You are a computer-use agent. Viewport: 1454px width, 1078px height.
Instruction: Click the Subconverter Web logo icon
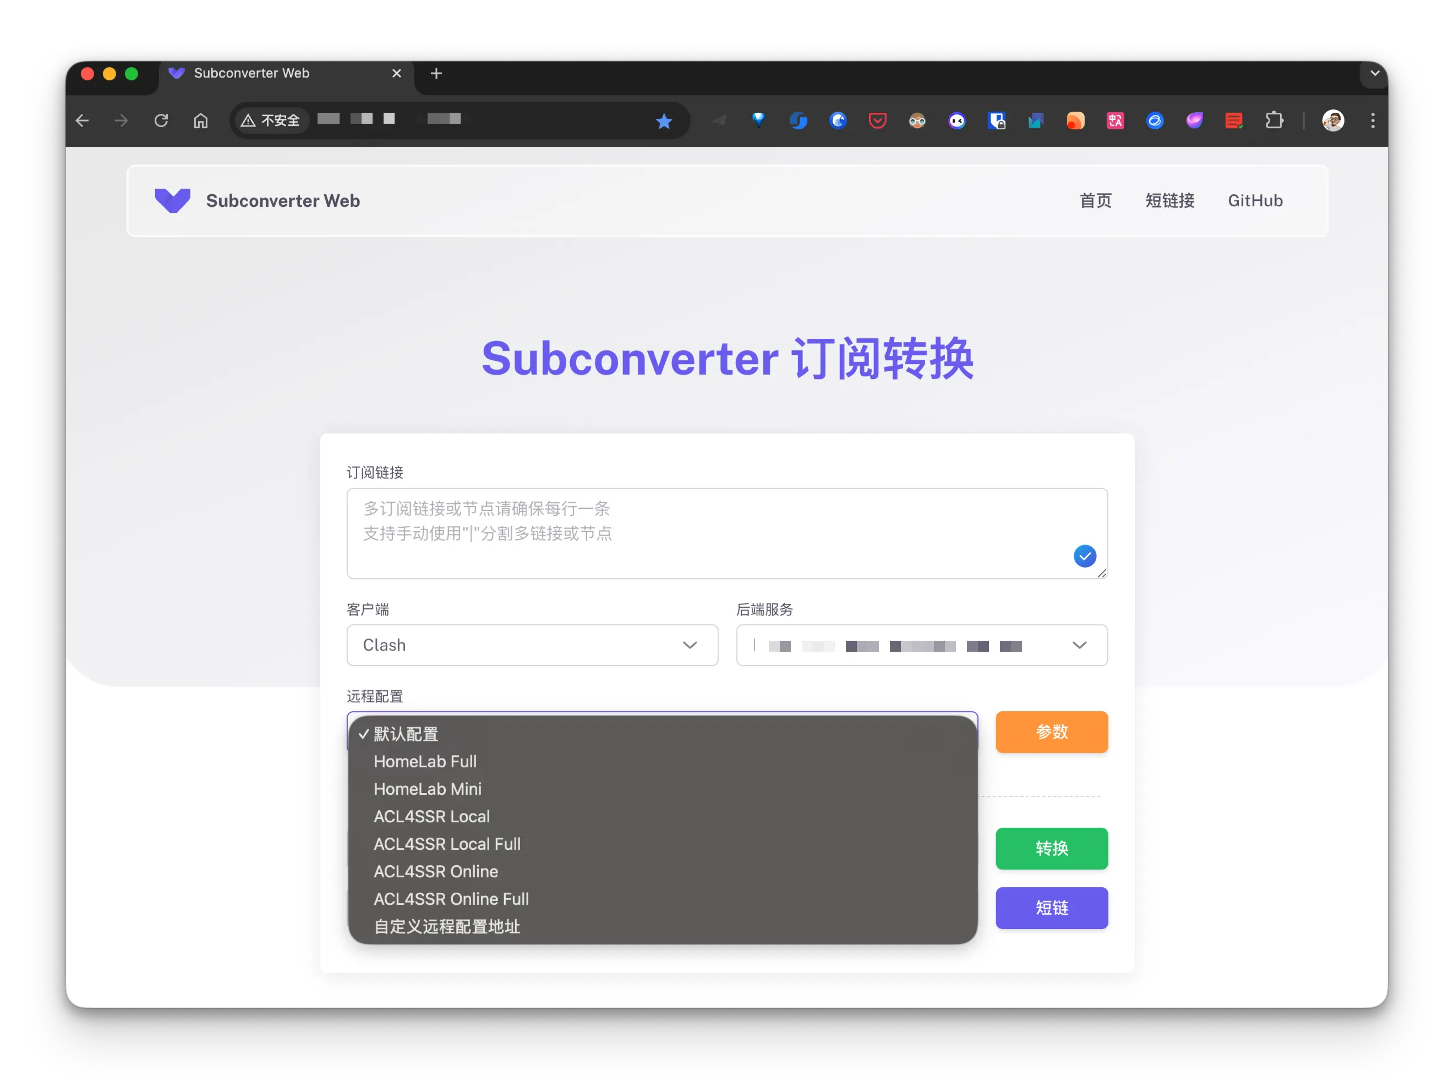[x=172, y=200]
